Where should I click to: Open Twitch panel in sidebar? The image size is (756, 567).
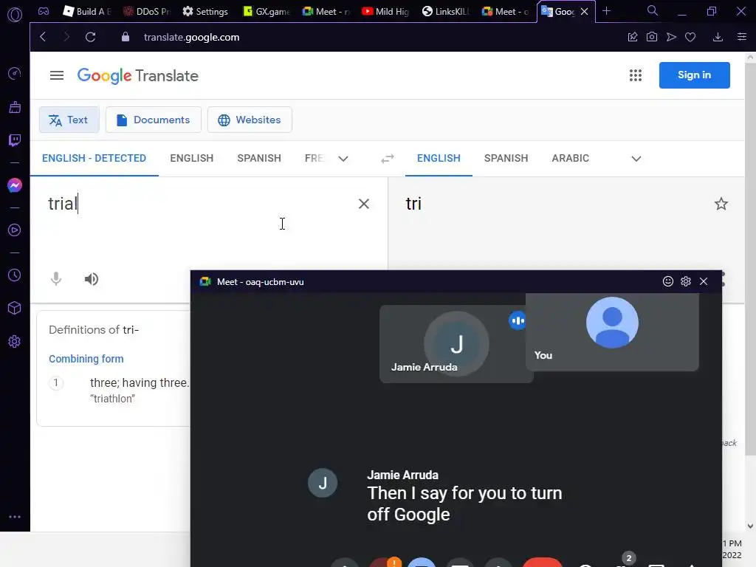click(15, 140)
